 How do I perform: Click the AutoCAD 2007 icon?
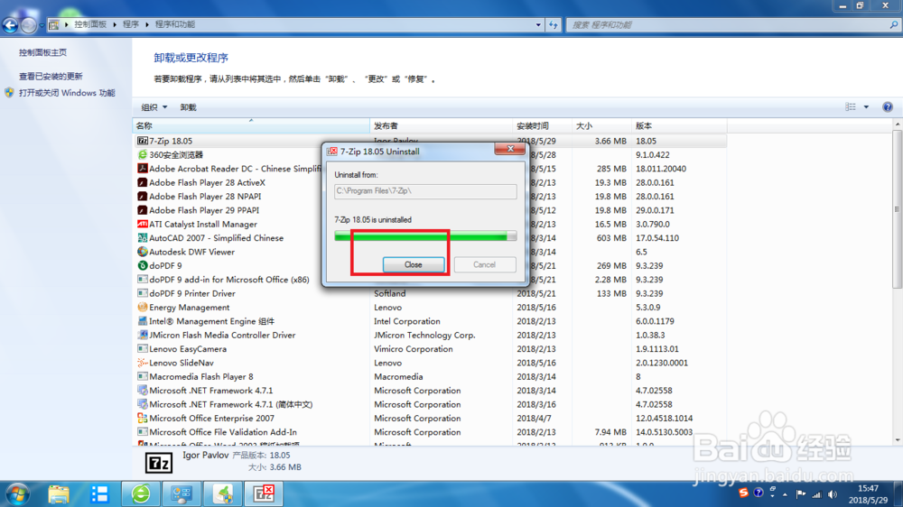[143, 237]
